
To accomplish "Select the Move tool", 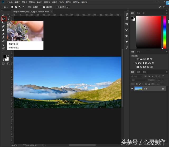I will tap(3, 15).
